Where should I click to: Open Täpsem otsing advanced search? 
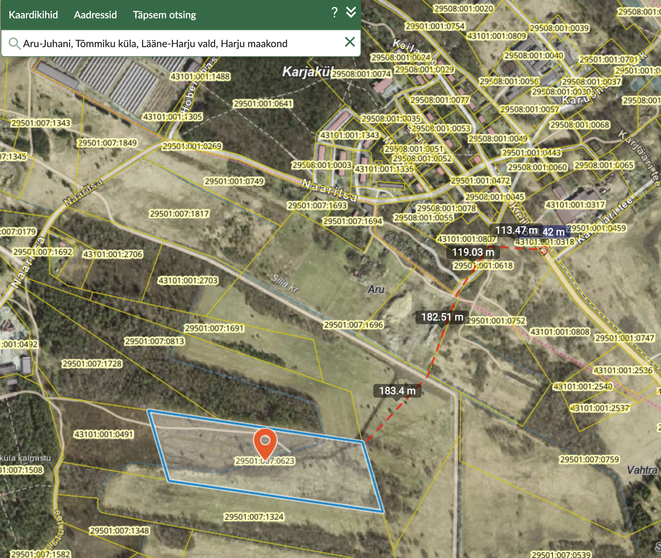tap(164, 15)
